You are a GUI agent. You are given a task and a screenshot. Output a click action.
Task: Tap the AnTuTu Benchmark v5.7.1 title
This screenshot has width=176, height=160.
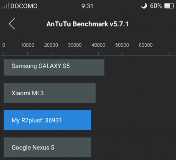(87, 24)
